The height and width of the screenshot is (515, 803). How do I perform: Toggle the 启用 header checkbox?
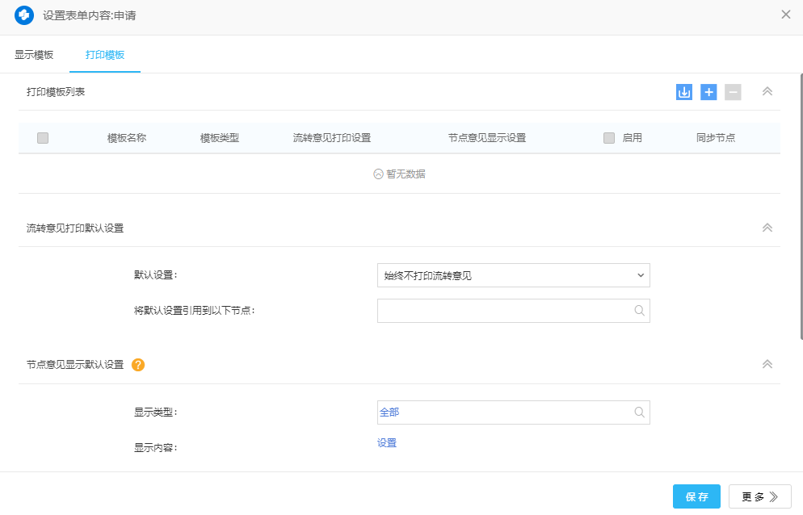pyautogui.click(x=609, y=138)
